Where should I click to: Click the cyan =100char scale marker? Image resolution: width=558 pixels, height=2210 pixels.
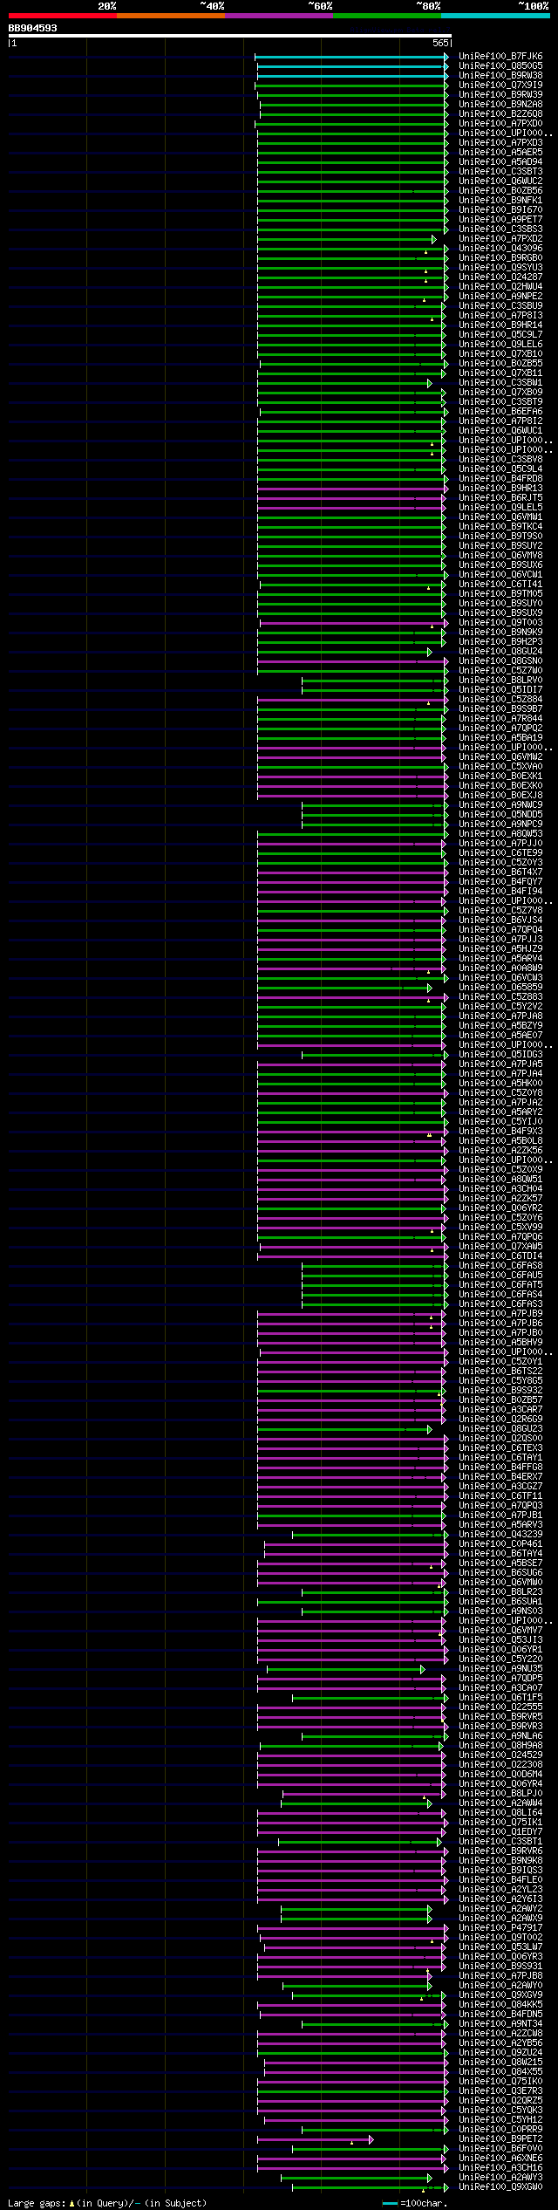click(x=390, y=2204)
